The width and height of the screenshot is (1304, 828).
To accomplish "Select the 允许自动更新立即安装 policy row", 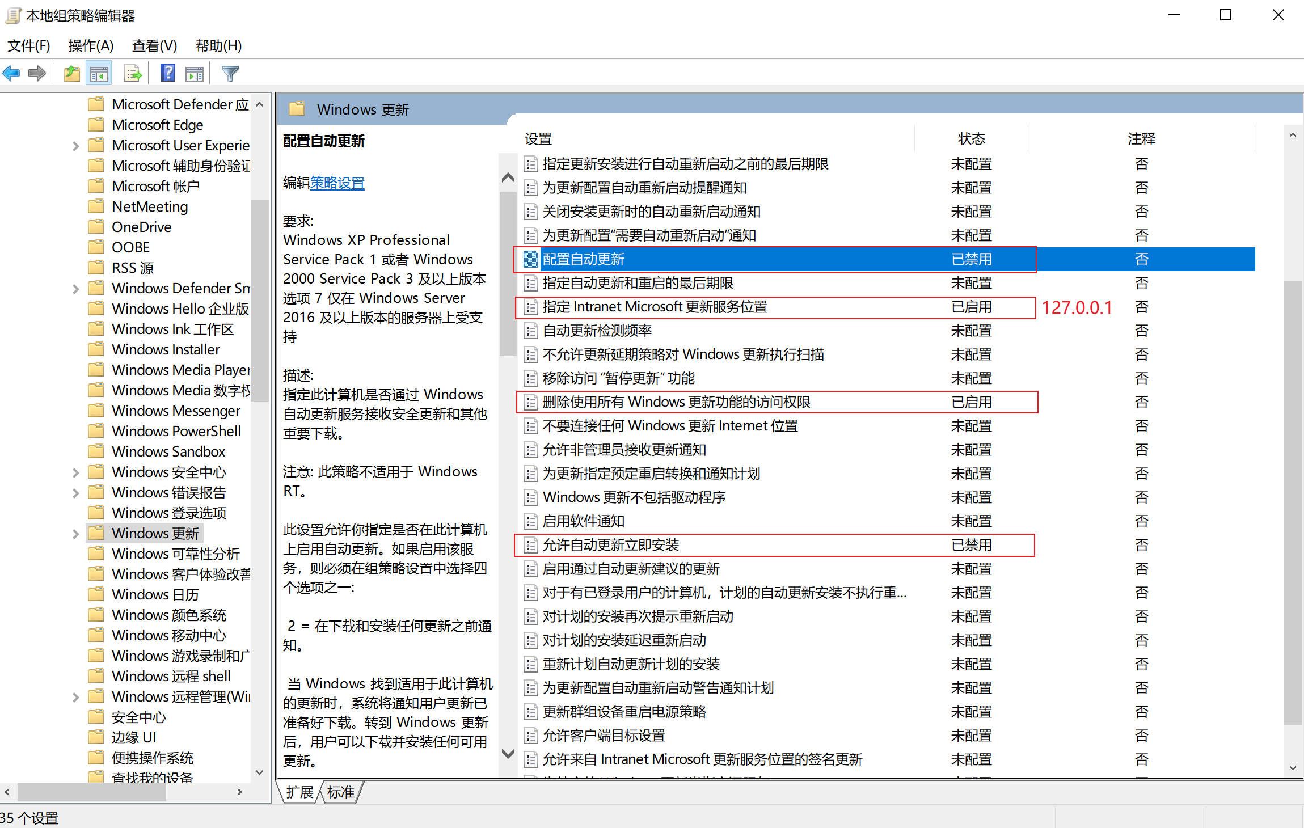I will pos(610,545).
